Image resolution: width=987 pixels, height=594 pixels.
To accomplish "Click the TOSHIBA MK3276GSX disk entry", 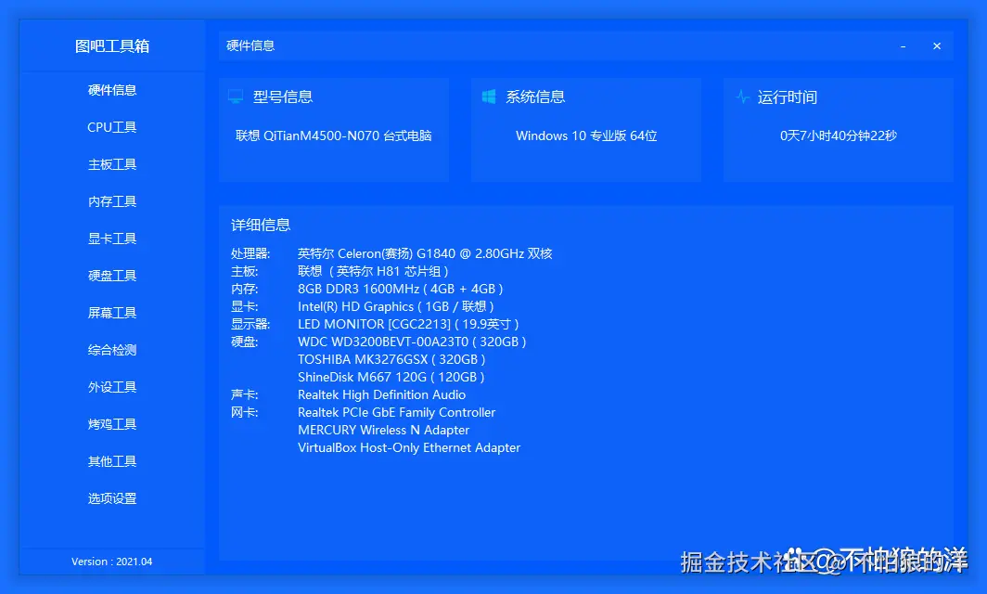I will [391, 359].
